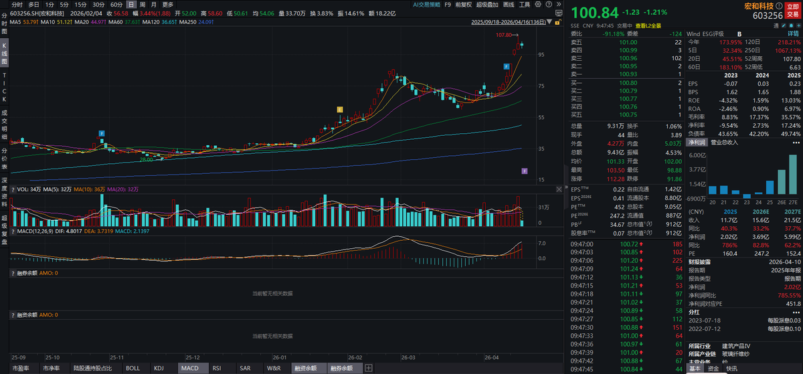
Task: Click the yellow event marker near 55 price level
Action: point(340,109)
